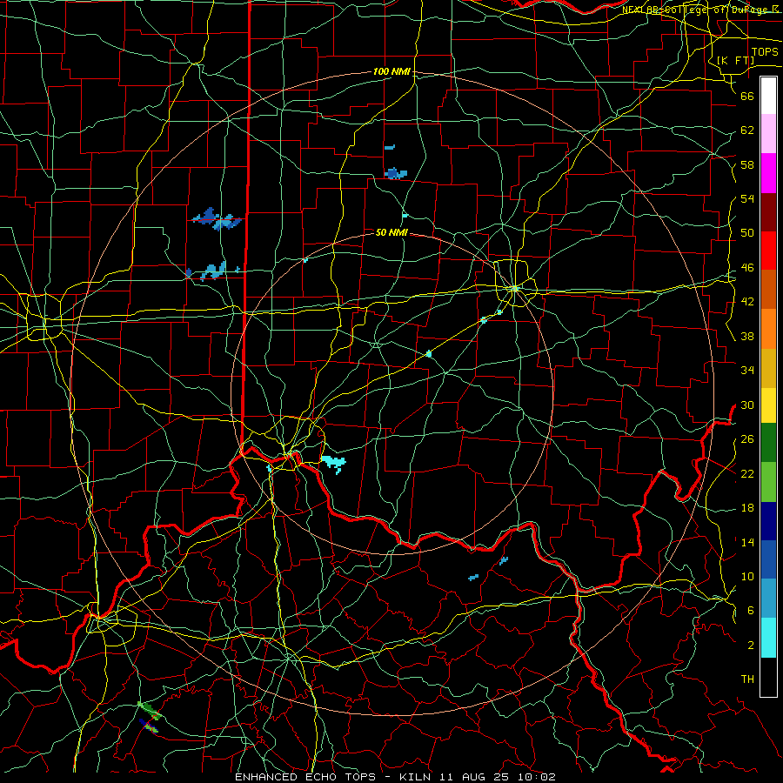Click the 6 value on the legend
783x783 pixels.
(750, 611)
